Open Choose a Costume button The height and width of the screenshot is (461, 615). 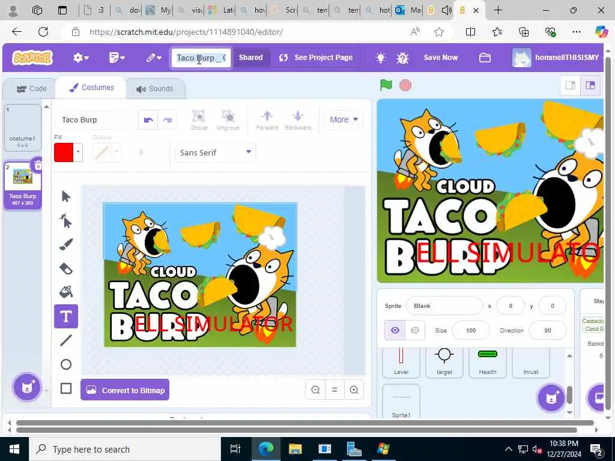[x=26, y=387]
